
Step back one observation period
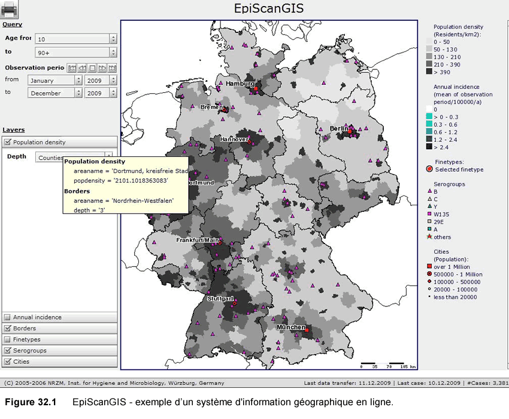coord(82,68)
